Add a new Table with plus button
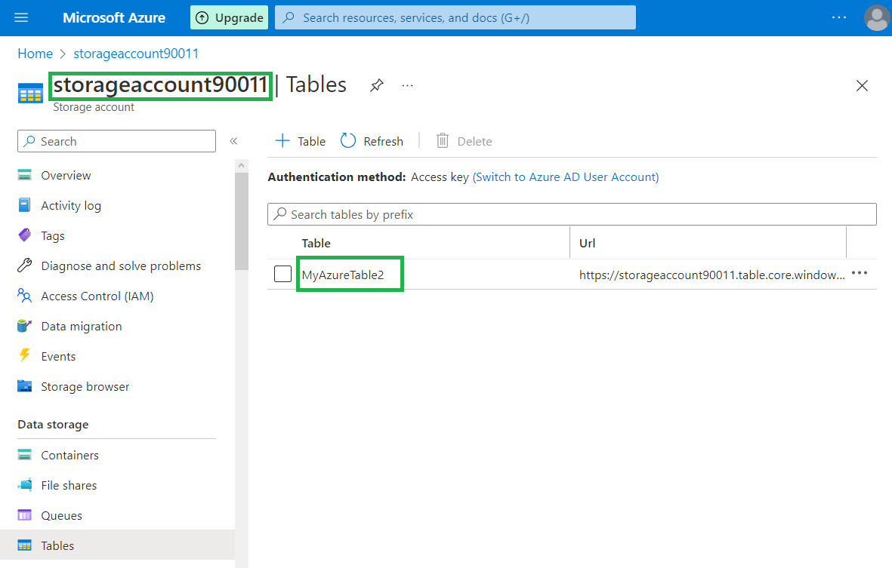 300,141
